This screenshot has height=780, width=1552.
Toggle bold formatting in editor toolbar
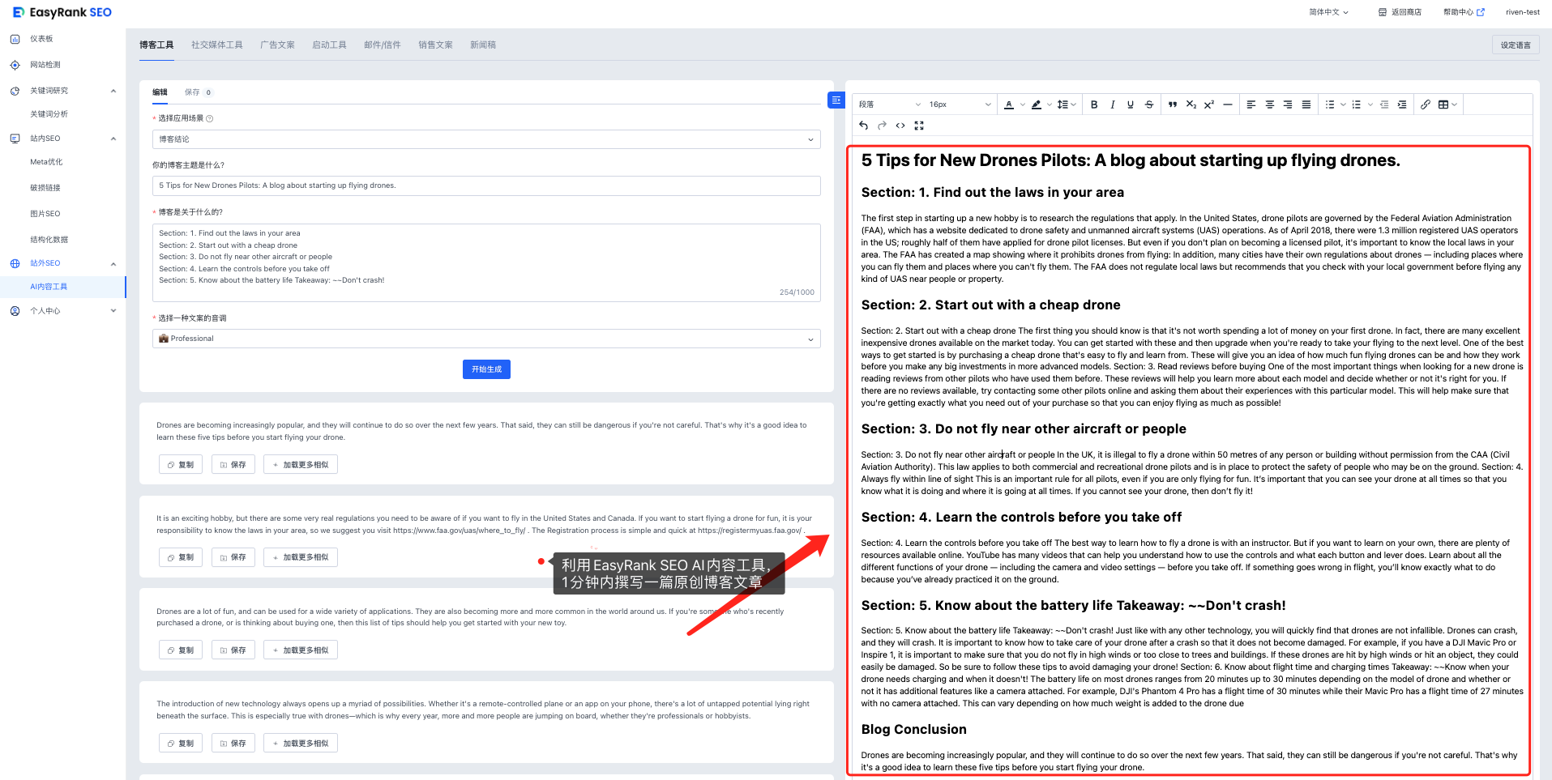pyautogui.click(x=1094, y=104)
